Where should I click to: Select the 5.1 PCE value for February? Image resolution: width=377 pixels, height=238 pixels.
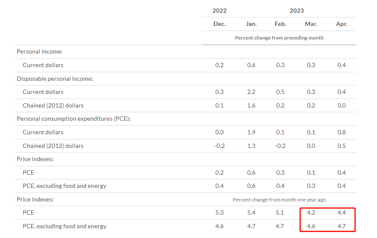point(280,213)
